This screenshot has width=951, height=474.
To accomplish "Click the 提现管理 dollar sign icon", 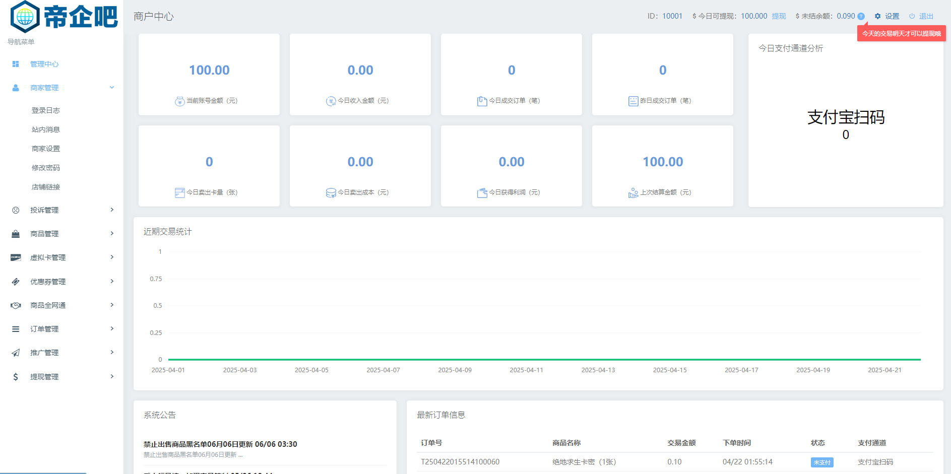I will coord(16,377).
